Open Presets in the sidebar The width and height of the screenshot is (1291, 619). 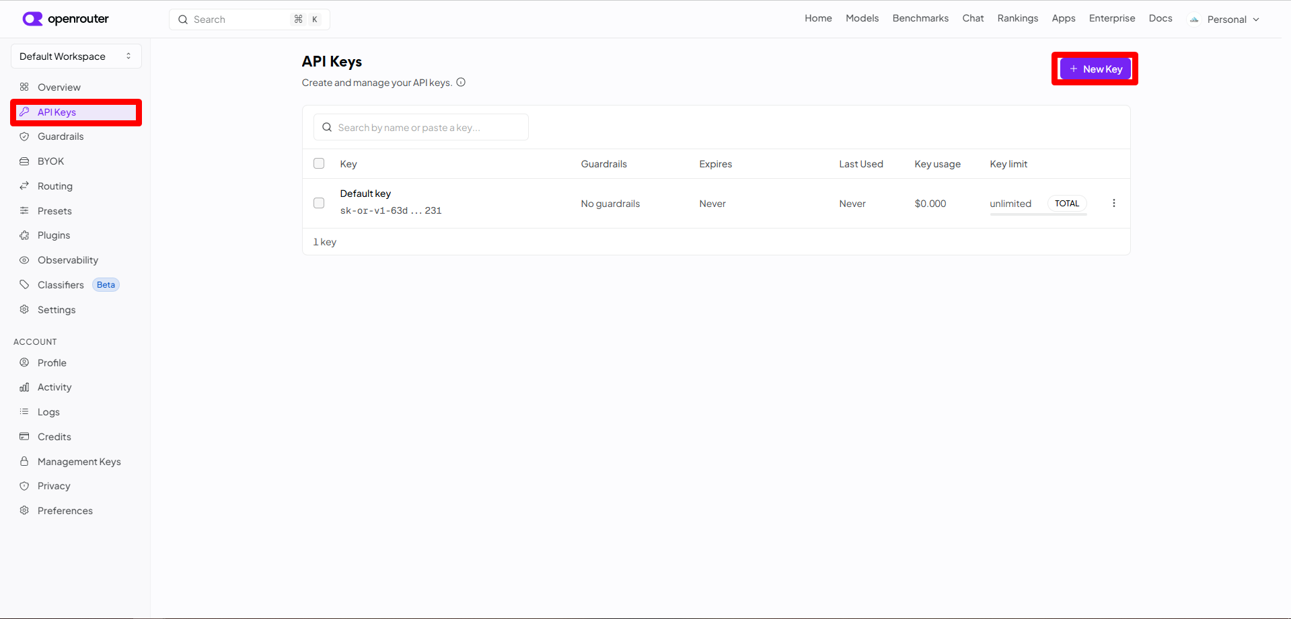point(76,210)
